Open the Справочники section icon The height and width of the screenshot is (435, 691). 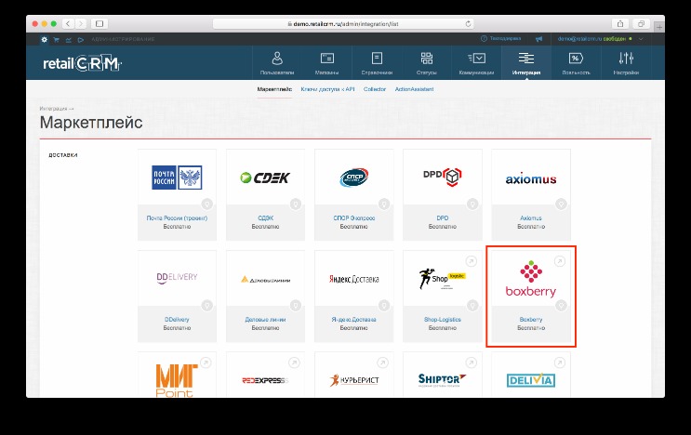pos(377,59)
